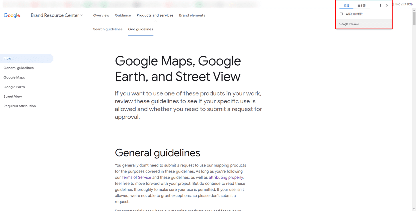Screen dimensions: 416x211
Task: Select the 日本語 tab in translate popup
Action: [x=361, y=6]
